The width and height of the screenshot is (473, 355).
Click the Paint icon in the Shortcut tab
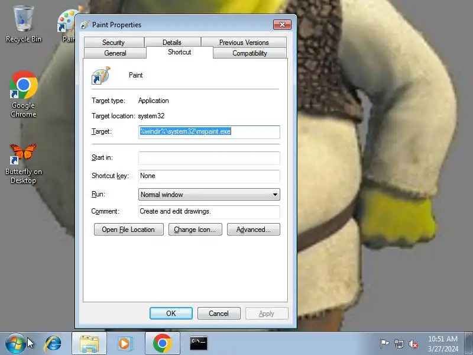click(101, 76)
